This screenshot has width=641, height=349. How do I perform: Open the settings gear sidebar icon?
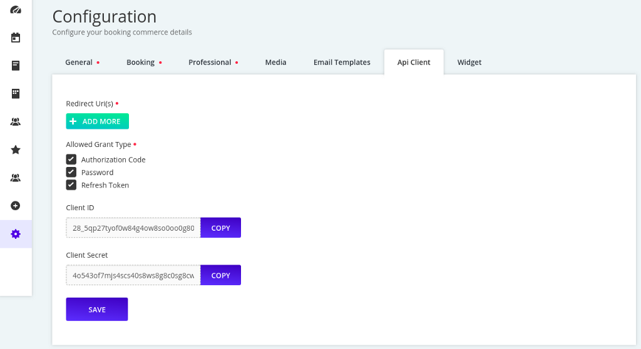tap(16, 234)
